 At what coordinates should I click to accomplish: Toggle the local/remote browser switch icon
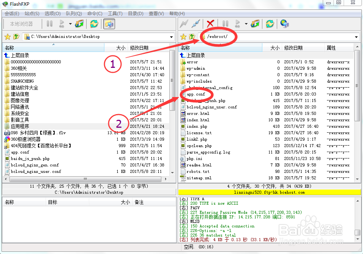pyautogui.click(x=109, y=24)
